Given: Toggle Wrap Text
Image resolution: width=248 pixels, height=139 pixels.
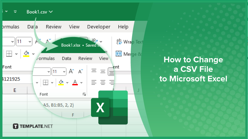Looking at the screenshot, I should pos(130,42).
